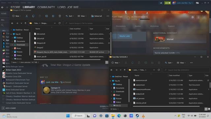Go back in the Fix Update explorer window

[x=13, y=23]
